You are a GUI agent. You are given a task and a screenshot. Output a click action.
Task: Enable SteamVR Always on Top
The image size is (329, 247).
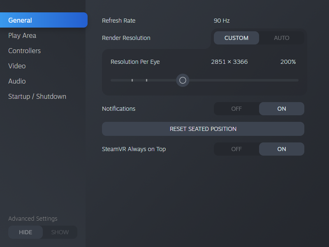pyautogui.click(x=282, y=149)
